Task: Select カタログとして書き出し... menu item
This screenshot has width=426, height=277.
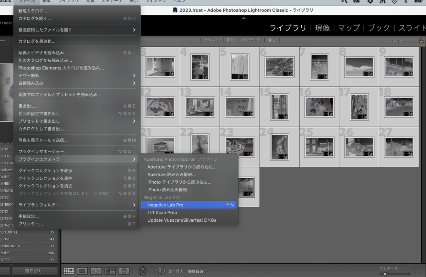Action: tap(77, 129)
